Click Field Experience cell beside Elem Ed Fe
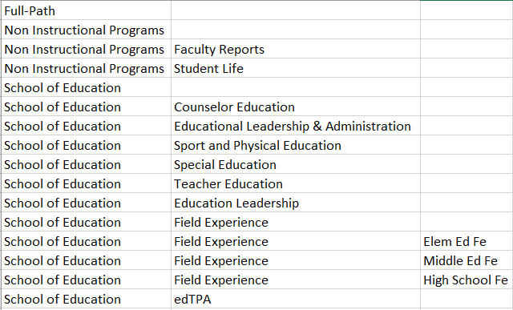 tap(296, 241)
